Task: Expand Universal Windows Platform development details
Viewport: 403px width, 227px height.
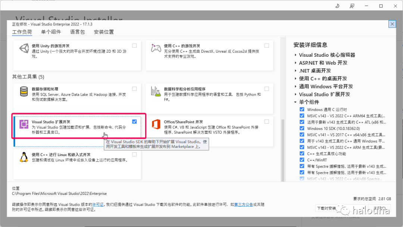Action: (x=296, y=87)
